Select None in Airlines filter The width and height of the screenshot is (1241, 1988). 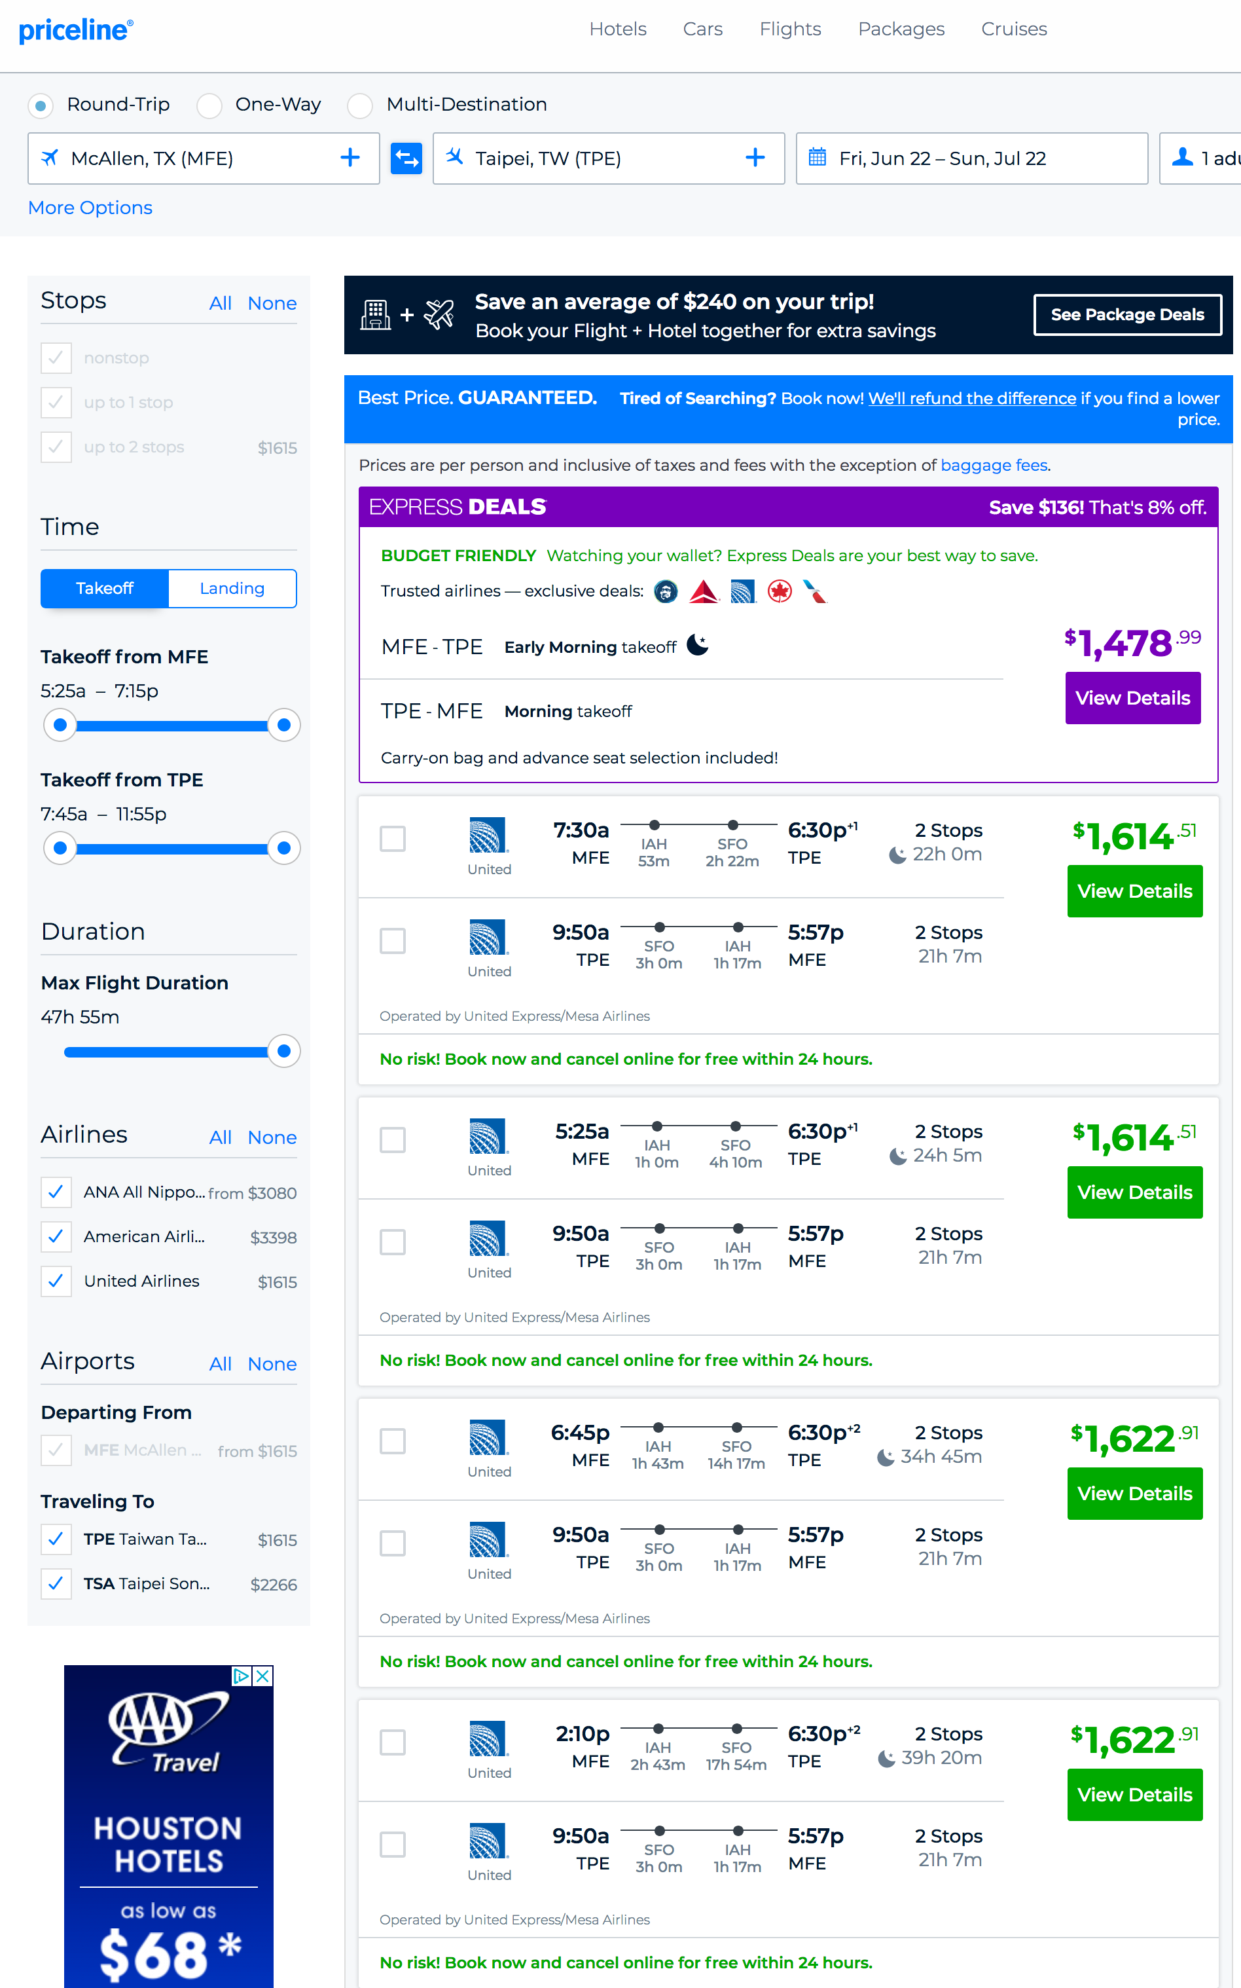(272, 1138)
